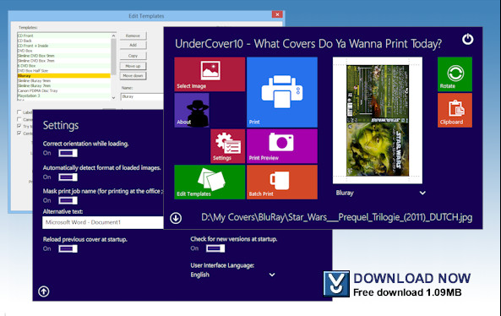The image size is (501, 316).
Task: Tick the Label checkbox in Edit Templates
Action: [x=19, y=112]
